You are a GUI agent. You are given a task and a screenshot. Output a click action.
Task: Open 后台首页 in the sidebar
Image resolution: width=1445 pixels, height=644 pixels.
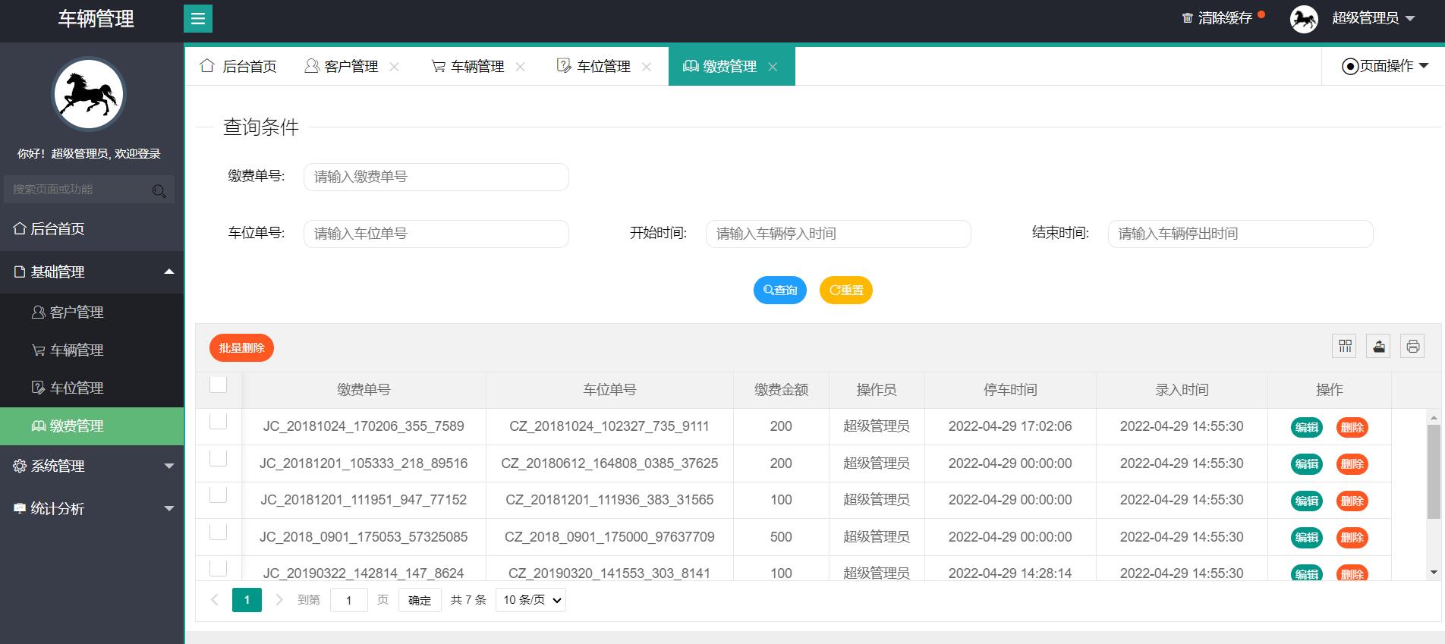tap(92, 229)
